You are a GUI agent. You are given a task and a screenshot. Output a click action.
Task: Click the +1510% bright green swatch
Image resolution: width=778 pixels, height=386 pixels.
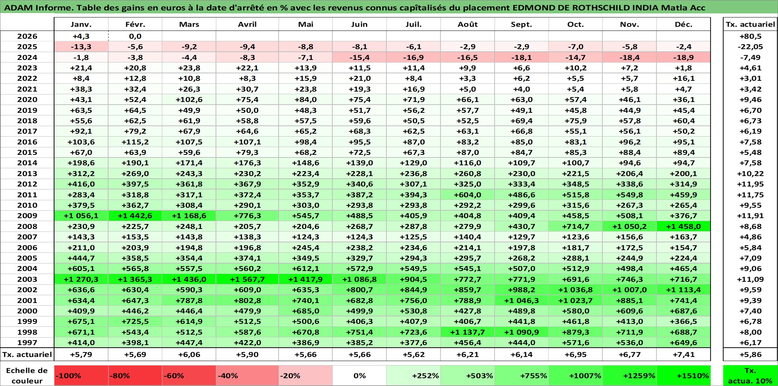pyautogui.click(x=684, y=376)
